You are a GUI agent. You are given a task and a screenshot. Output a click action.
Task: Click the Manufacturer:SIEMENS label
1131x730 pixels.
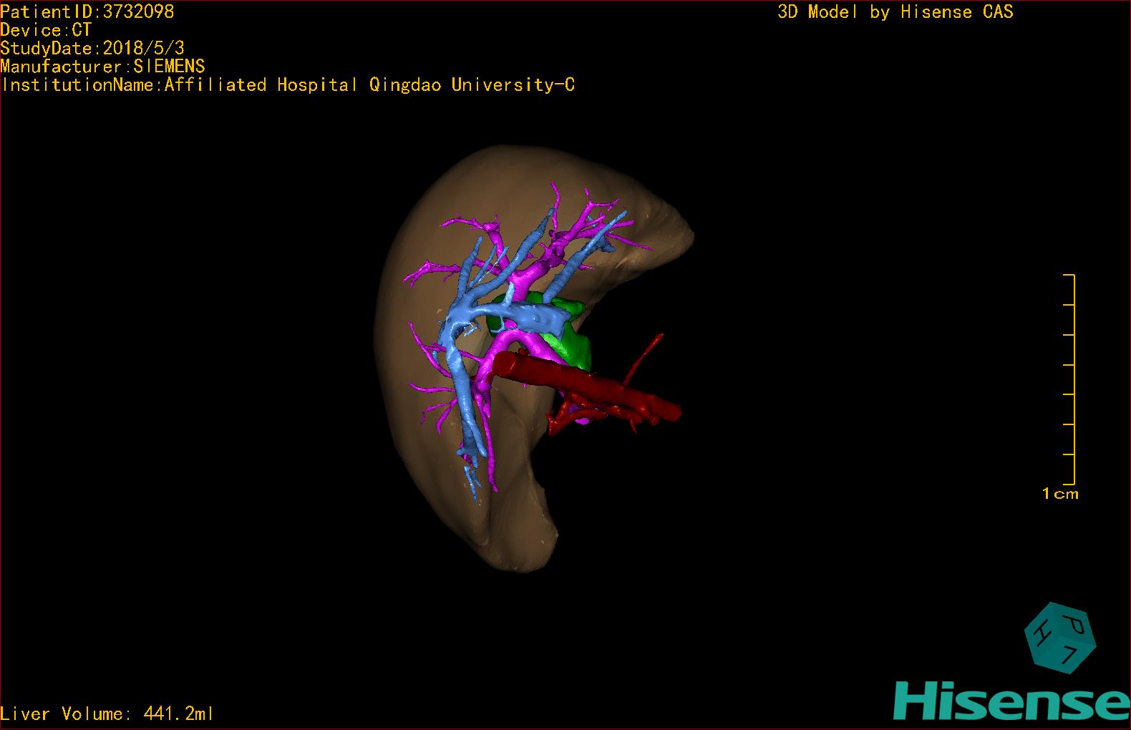(x=102, y=67)
